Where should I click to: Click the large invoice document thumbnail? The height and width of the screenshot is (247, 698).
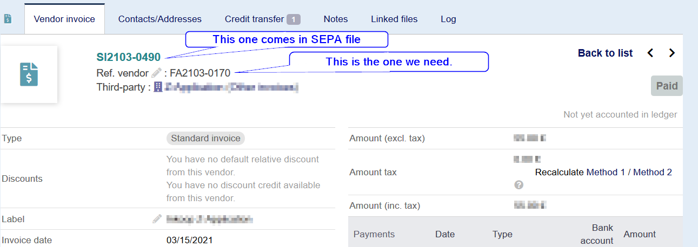(29, 74)
